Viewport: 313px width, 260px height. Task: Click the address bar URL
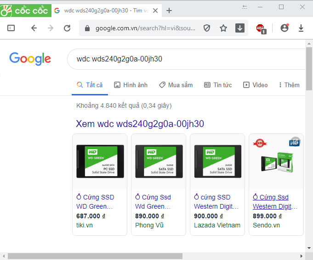pyautogui.click(x=145, y=28)
